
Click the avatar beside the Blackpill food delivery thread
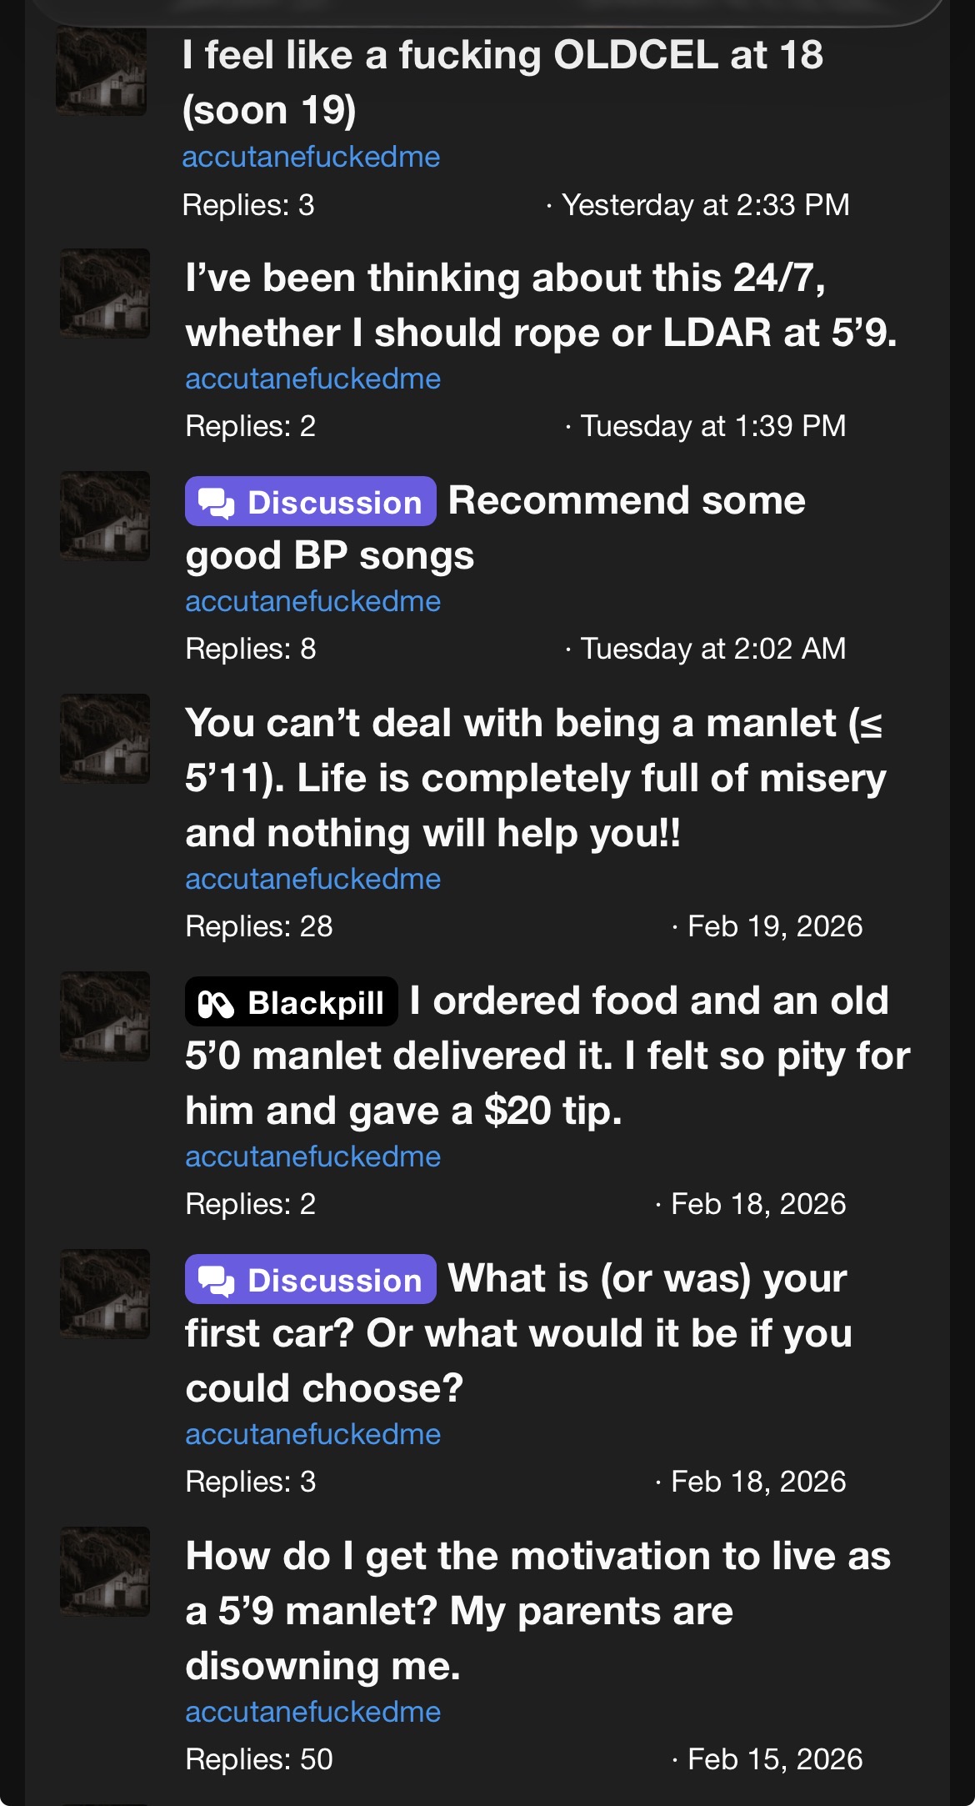pyautogui.click(x=105, y=1016)
